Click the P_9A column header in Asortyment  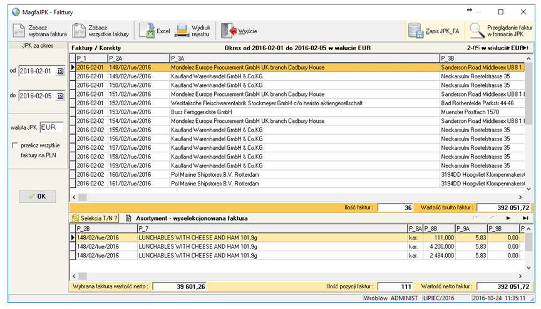click(471, 229)
